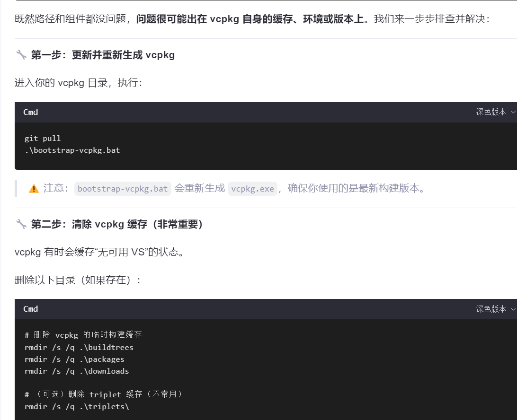Click the inline code vcpkg.exe in the note
The width and height of the screenshot is (517, 420).
tap(252, 189)
